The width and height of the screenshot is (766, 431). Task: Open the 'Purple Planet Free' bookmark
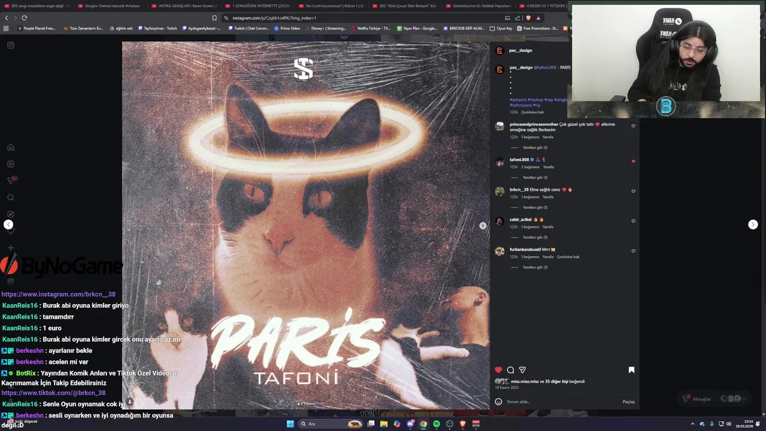pos(36,28)
